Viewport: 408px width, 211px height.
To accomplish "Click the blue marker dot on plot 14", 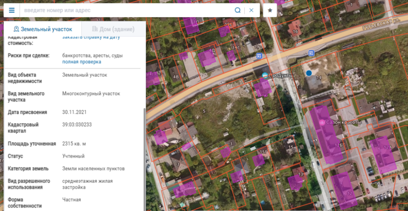I will [309, 73].
